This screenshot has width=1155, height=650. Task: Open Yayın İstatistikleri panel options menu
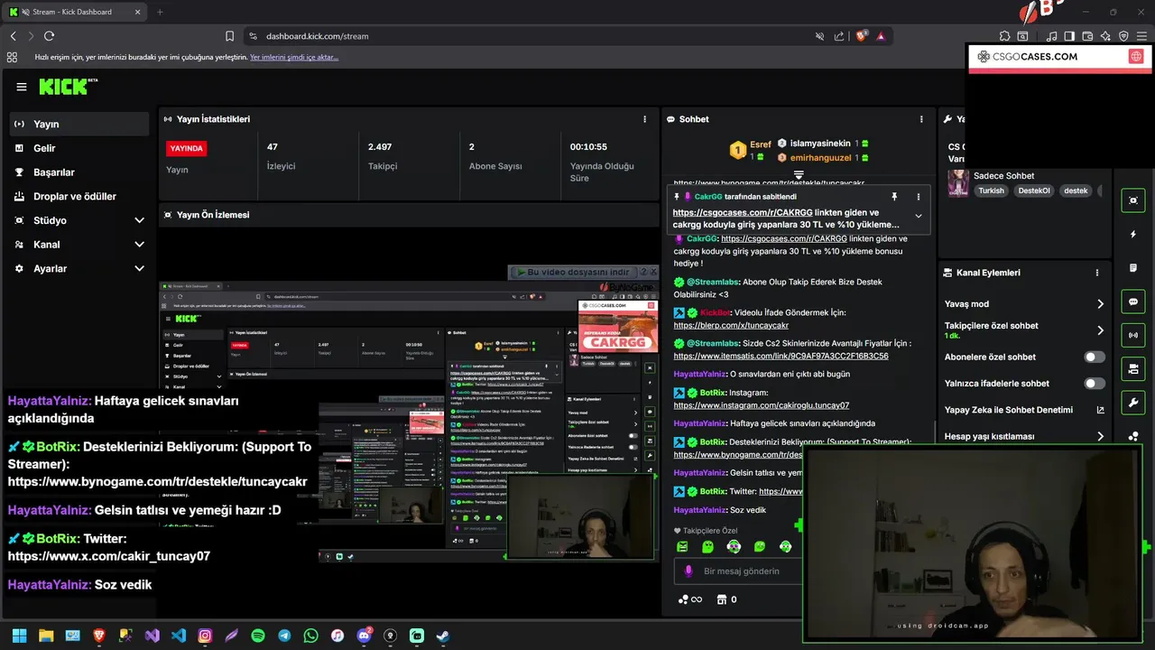coord(644,119)
